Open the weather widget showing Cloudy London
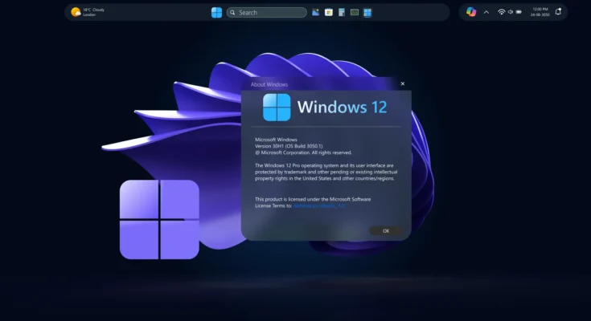This screenshot has width=591, height=321. [x=88, y=12]
